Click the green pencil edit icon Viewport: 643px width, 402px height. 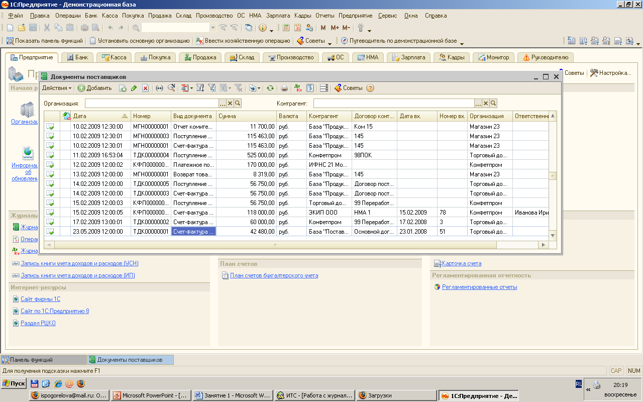(x=134, y=88)
